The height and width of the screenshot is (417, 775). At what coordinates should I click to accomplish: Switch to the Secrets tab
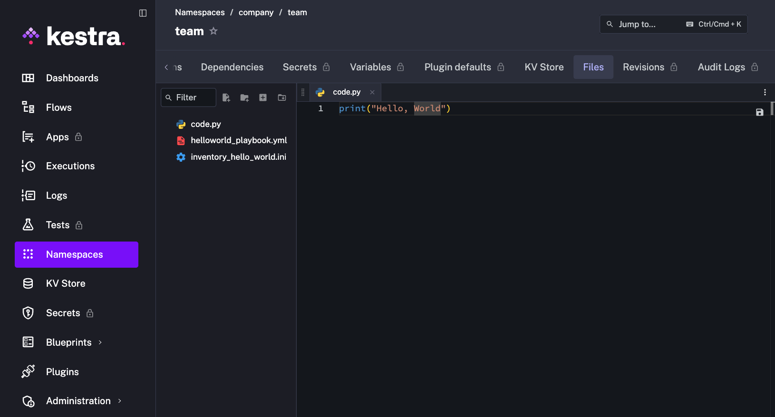[306, 67]
